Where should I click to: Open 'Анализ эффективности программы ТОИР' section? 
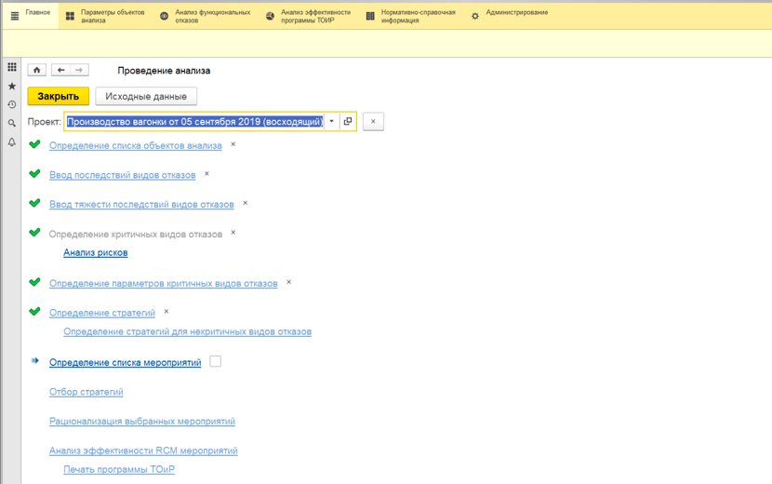coord(308,16)
